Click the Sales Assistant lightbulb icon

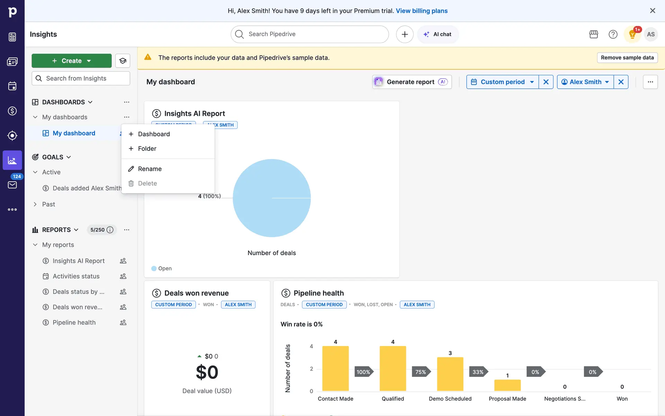632,34
